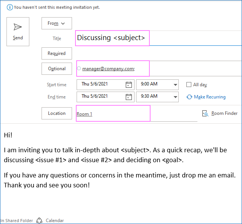Click the Make Recurring link
Image resolution: width=242 pixels, height=224 pixels.
coord(210,97)
